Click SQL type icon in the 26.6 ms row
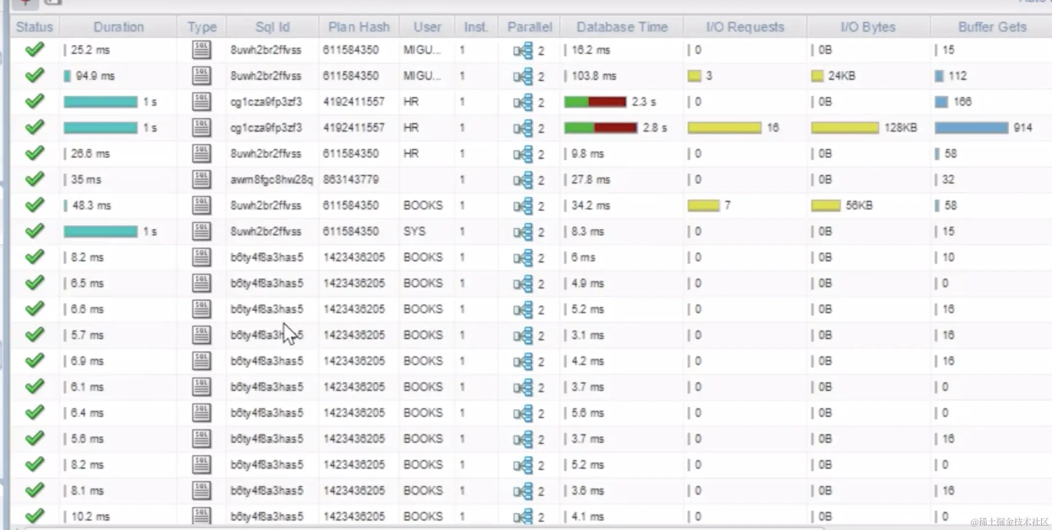 (201, 154)
